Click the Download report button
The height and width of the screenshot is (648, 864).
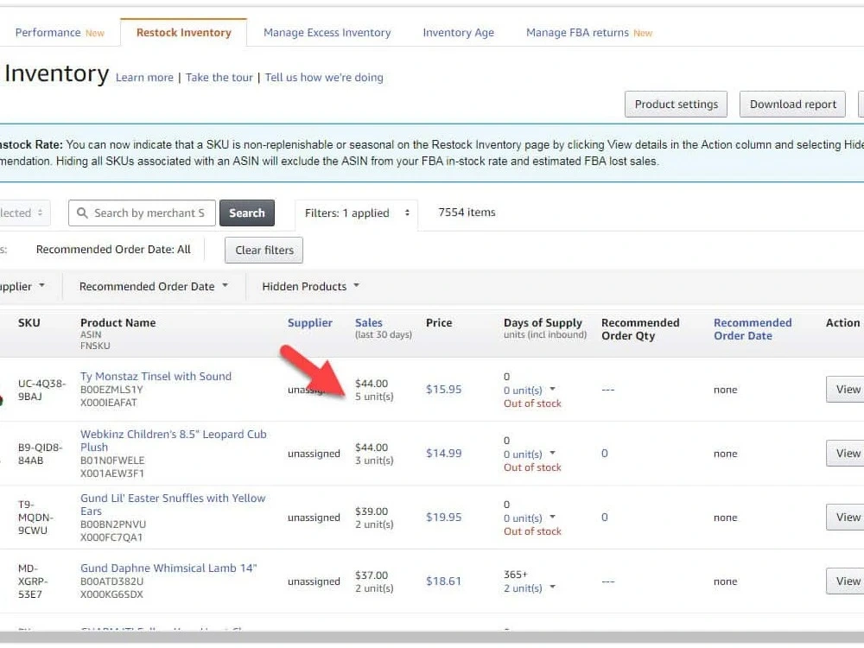(x=792, y=105)
